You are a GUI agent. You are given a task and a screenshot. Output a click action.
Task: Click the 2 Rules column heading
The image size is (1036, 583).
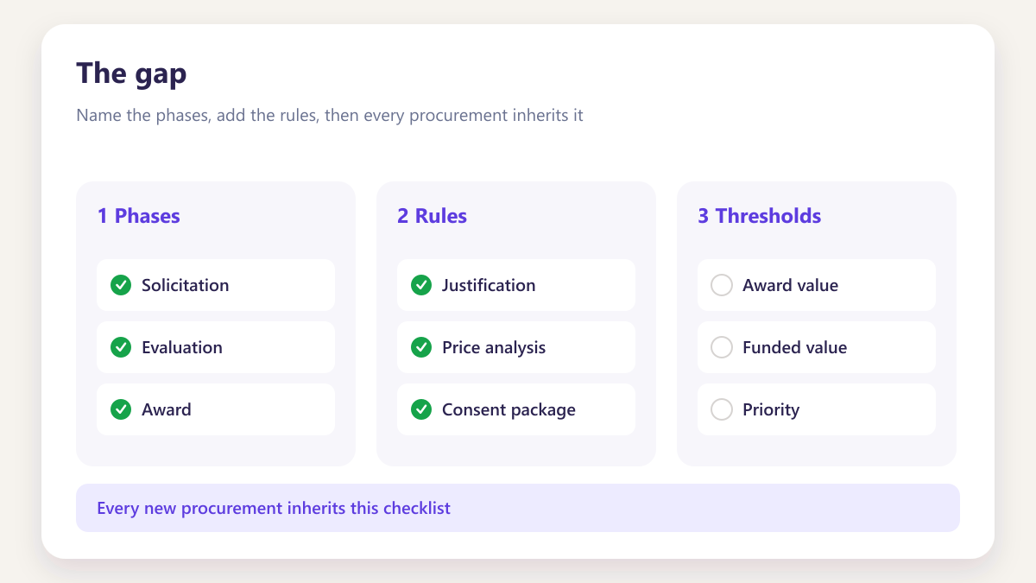[433, 216]
